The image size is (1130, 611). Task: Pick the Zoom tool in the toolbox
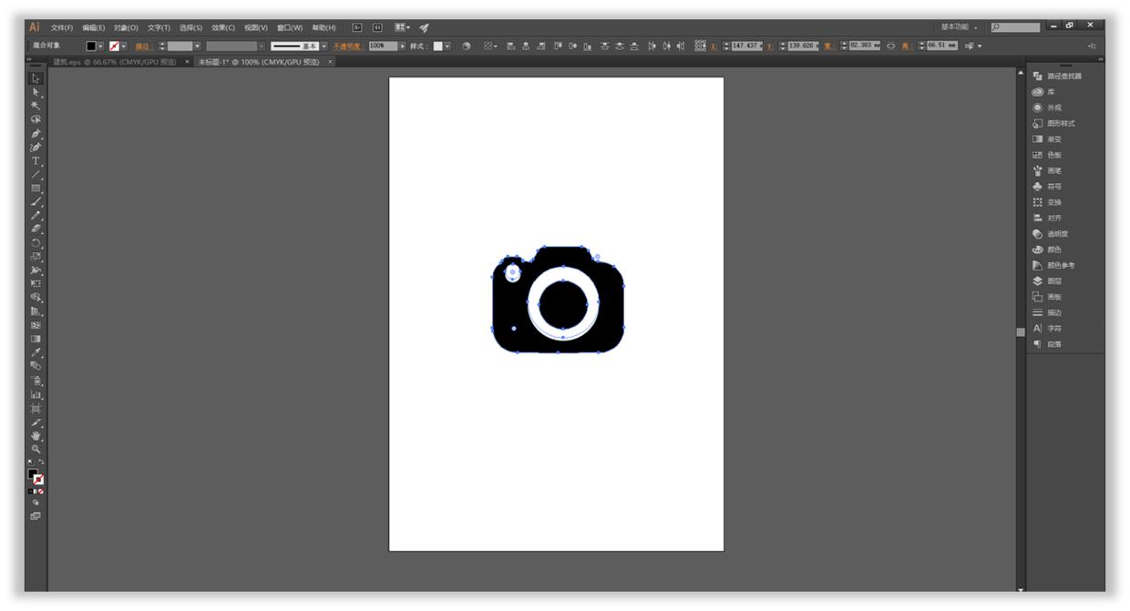36,449
